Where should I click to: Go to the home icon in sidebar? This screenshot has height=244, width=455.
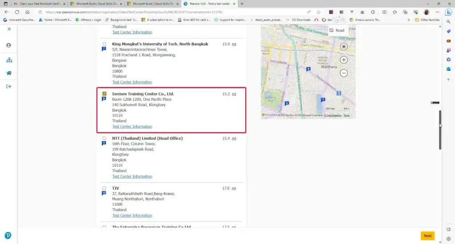[x=9, y=73]
